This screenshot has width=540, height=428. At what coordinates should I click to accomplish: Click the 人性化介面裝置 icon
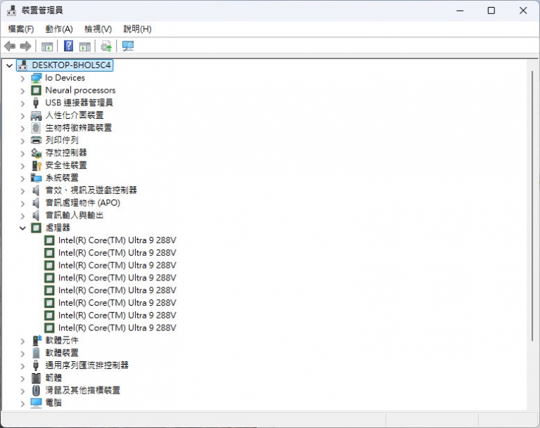36,116
